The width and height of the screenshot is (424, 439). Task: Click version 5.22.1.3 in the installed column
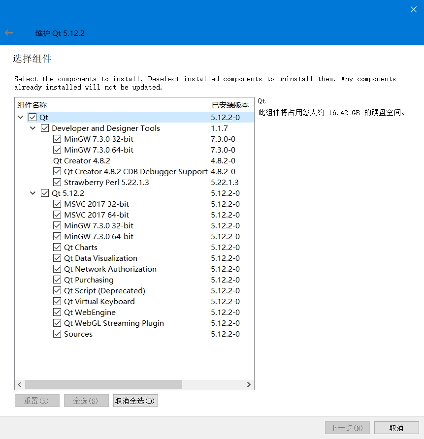coord(225,183)
